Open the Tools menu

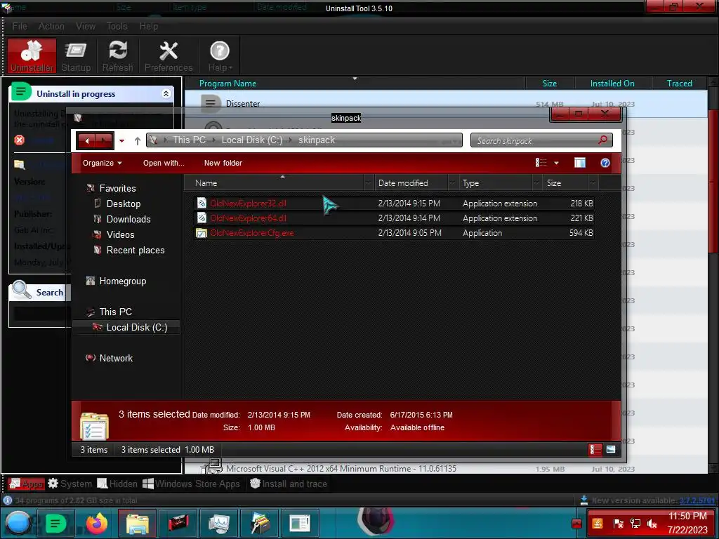pos(117,26)
